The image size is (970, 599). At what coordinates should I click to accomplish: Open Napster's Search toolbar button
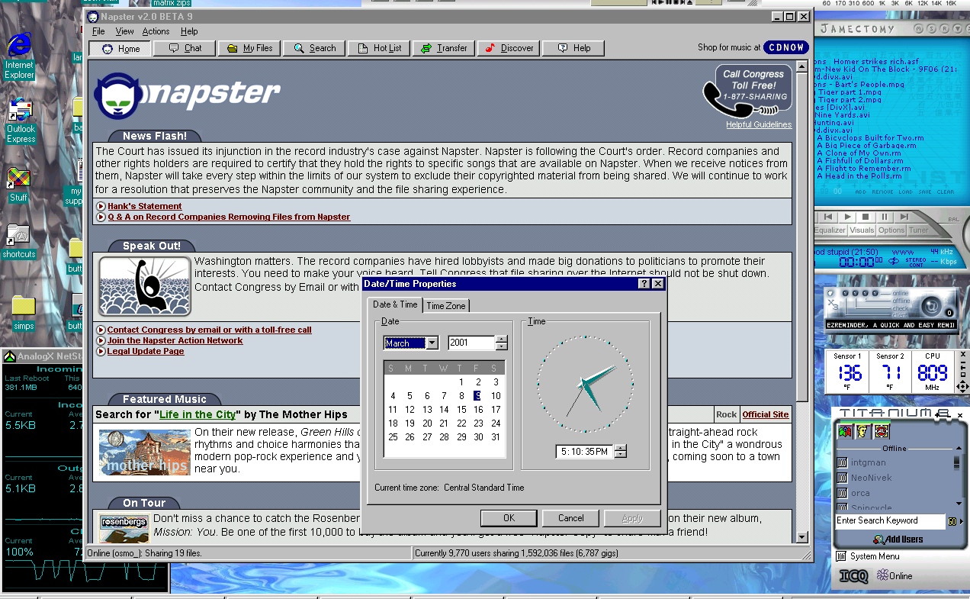tap(315, 48)
